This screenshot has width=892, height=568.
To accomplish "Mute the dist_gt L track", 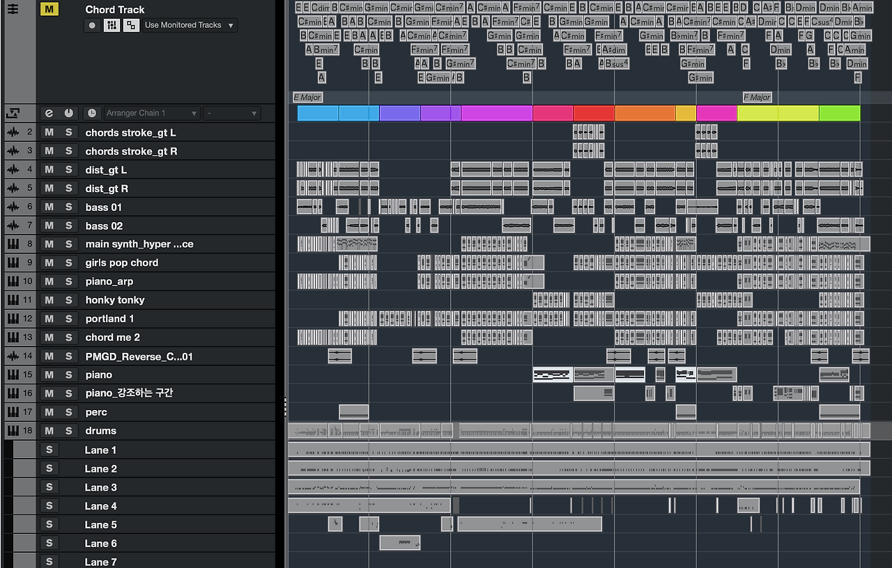I will (49, 170).
